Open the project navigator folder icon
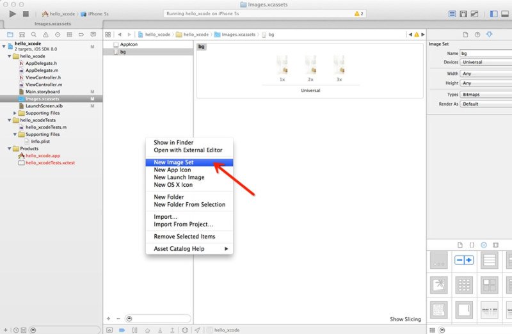The image size is (512, 334). [10, 35]
